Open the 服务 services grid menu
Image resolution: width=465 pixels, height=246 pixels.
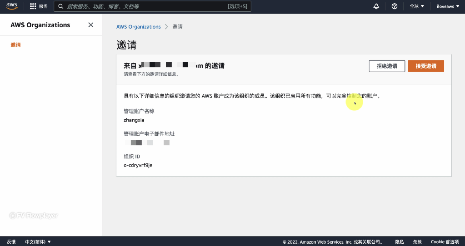[39, 6]
